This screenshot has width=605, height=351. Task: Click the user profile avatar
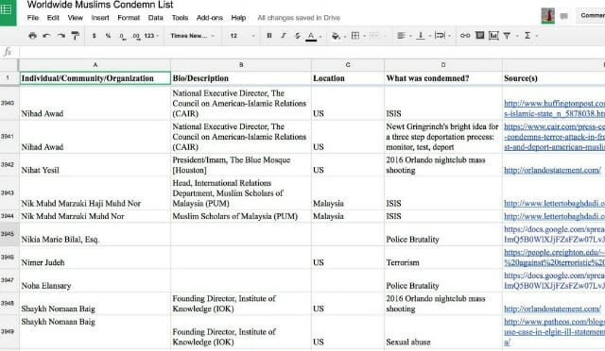coord(548,16)
